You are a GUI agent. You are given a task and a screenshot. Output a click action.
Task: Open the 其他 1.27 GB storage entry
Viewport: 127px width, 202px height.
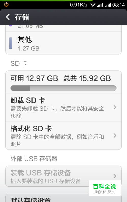tap(63, 43)
